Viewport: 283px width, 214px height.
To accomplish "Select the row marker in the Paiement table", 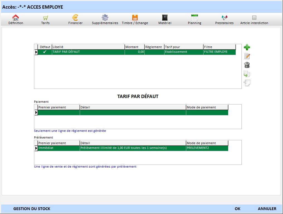I will point(36,113).
